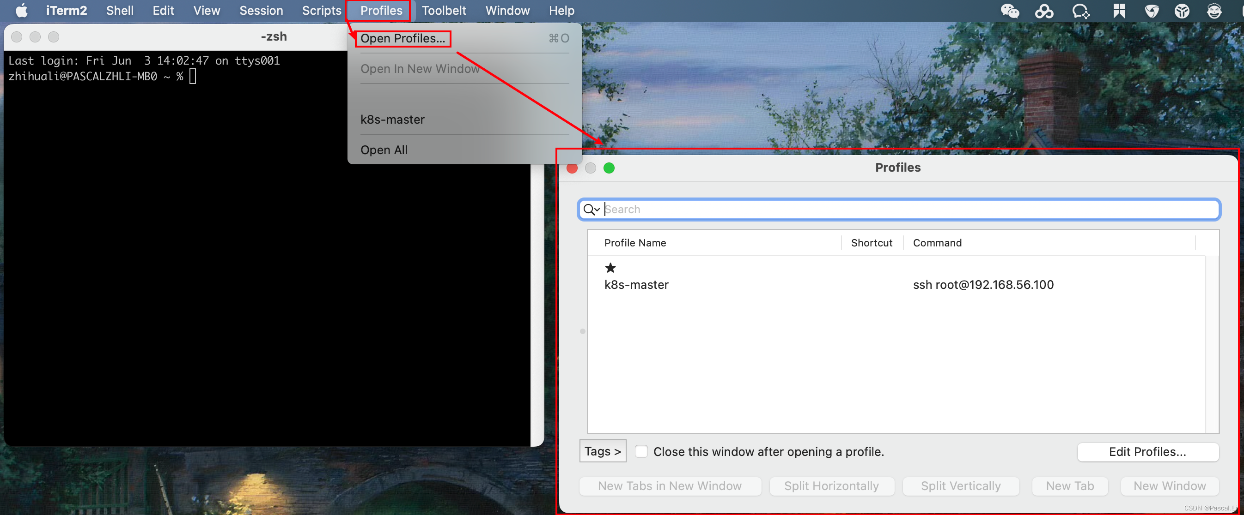Viewport: 1244px width, 515px height.
Task: Click the magnifier icon in the Profiles search bar
Action: coord(590,210)
